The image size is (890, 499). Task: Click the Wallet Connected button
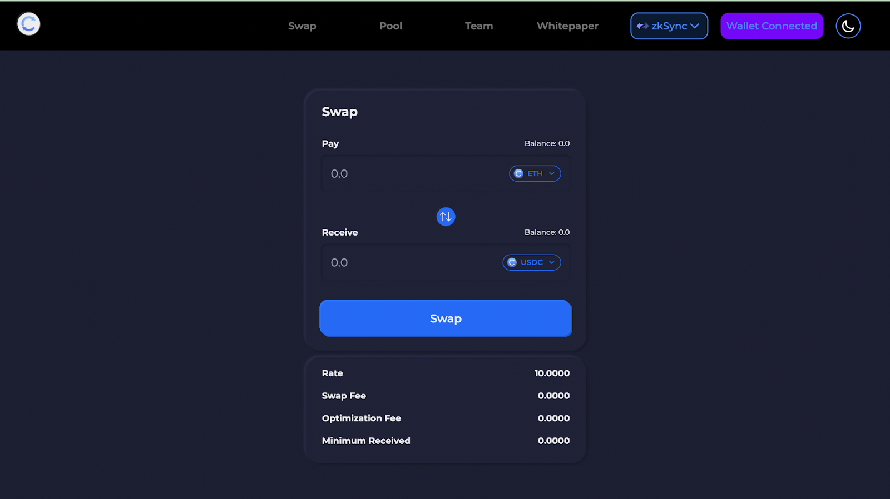tap(772, 26)
